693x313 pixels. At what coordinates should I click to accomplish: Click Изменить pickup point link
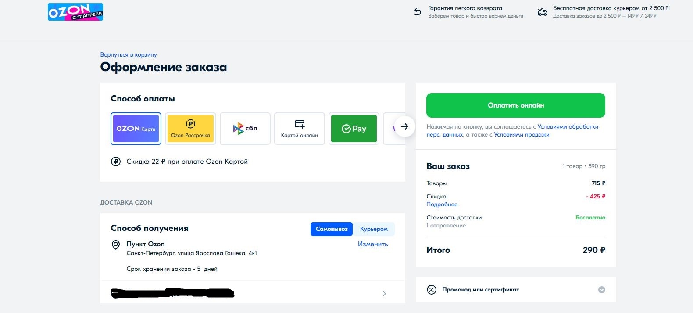[373, 244]
